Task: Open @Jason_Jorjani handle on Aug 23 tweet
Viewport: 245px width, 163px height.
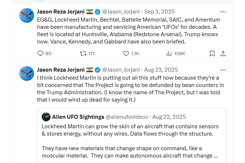Action: coord(121,69)
